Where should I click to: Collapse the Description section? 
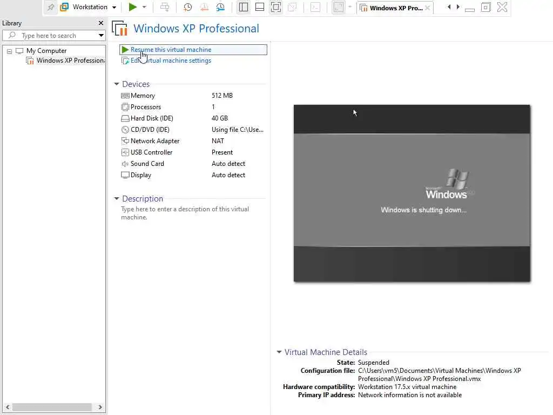tap(117, 199)
